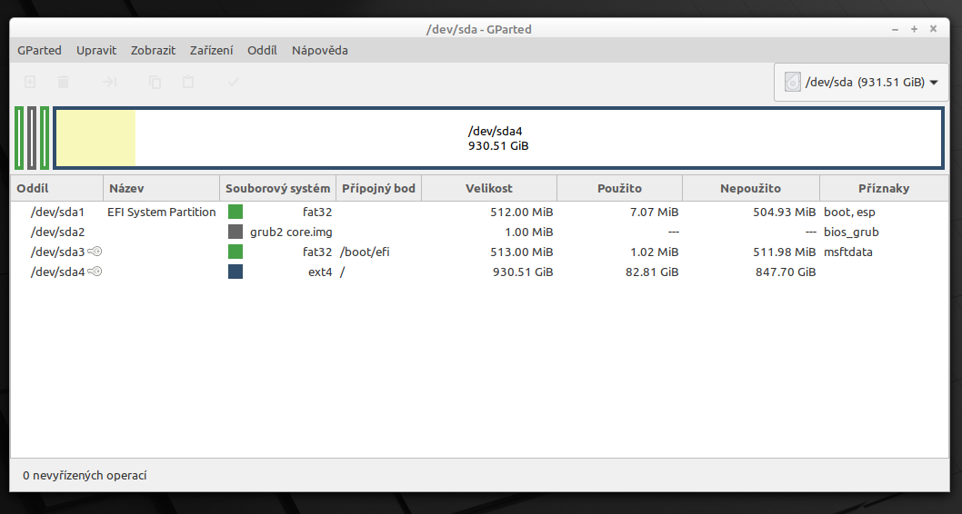The image size is (962, 514).
Task: Select the third green block in disk map
Action: click(45, 138)
